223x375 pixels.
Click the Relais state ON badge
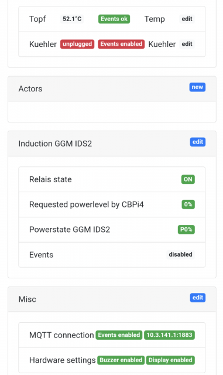[188, 179]
